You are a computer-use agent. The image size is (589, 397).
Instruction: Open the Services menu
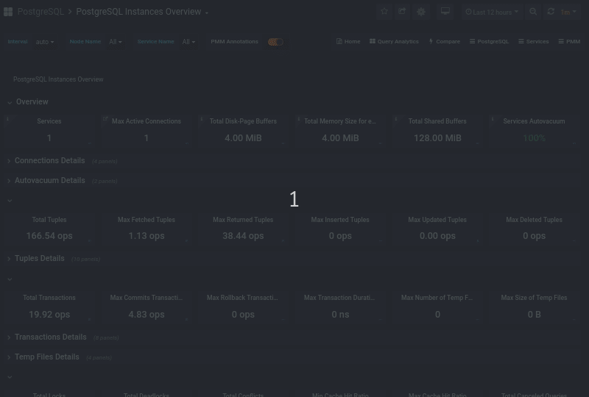533,42
